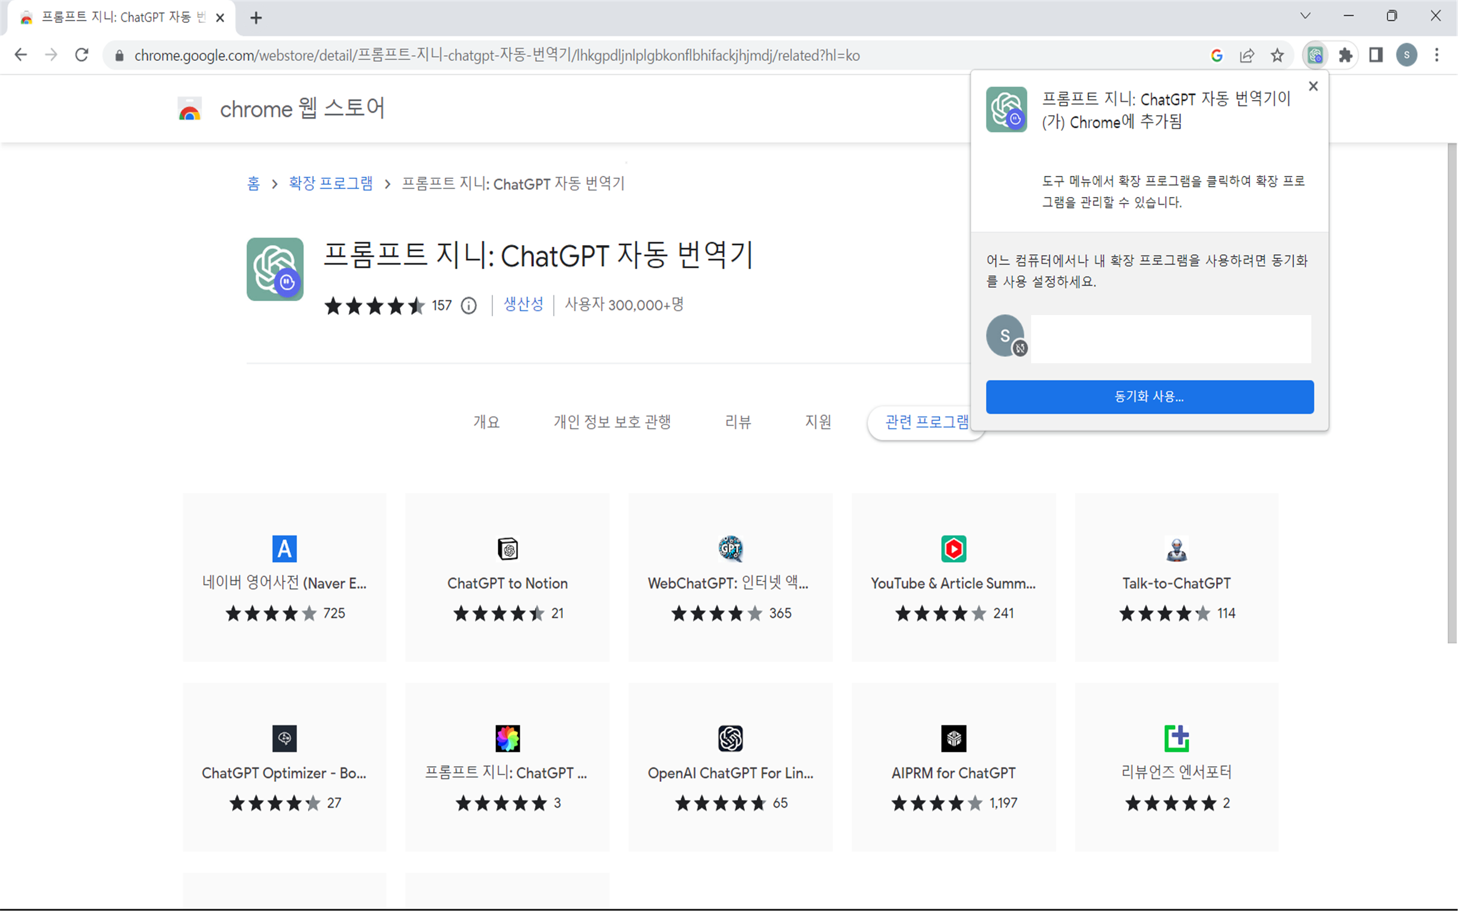Click the 157 ratings count
1459x912 pixels.
pyautogui.click(x=442, y=306)
